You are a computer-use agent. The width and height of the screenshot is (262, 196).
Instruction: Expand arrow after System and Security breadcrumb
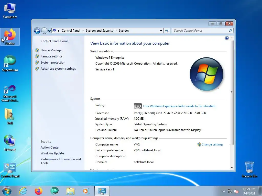(x=116, y=31)
